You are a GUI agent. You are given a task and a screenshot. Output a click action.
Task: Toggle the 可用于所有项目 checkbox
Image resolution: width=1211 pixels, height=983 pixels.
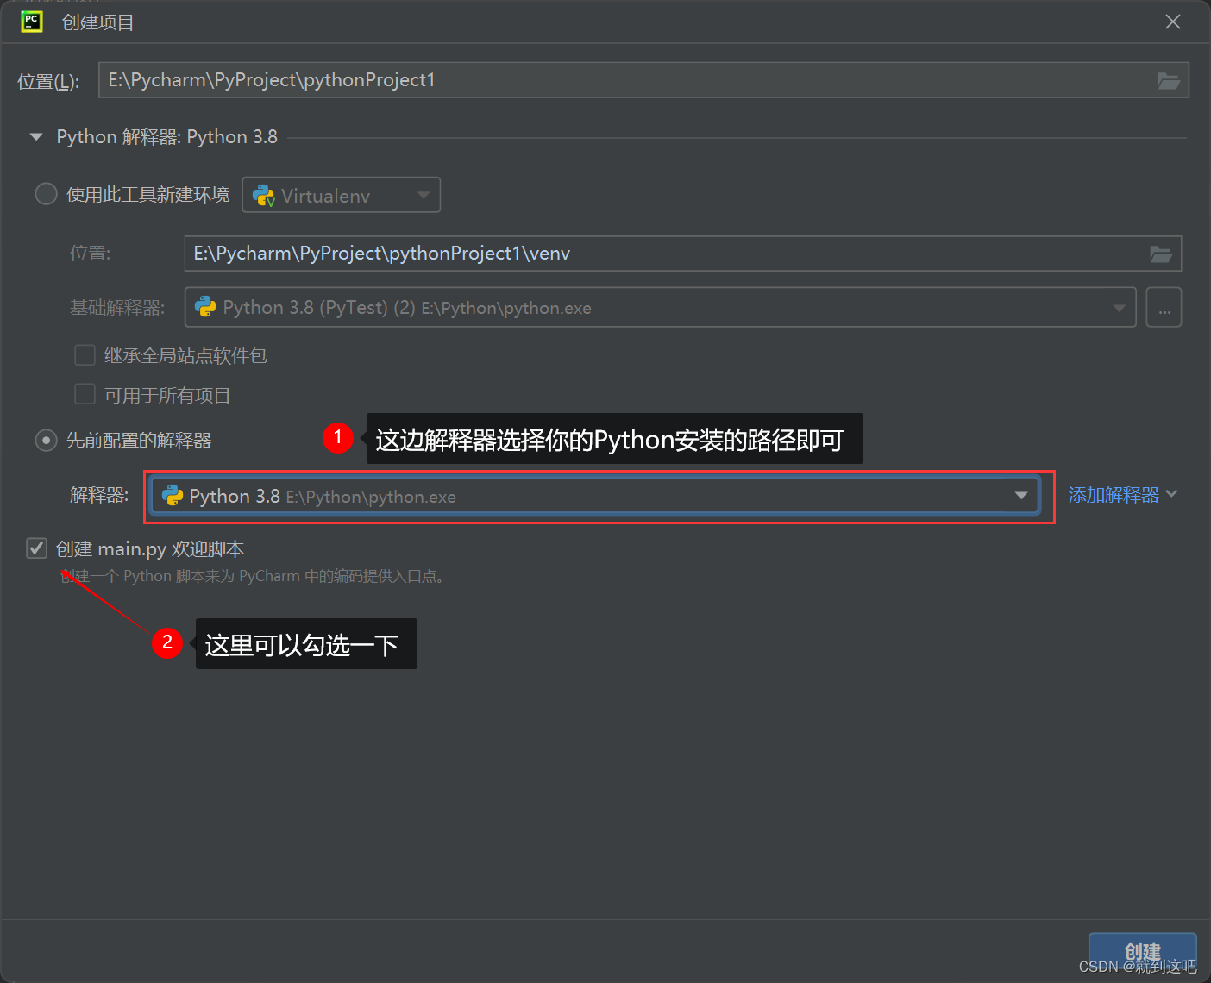[85, 395]
